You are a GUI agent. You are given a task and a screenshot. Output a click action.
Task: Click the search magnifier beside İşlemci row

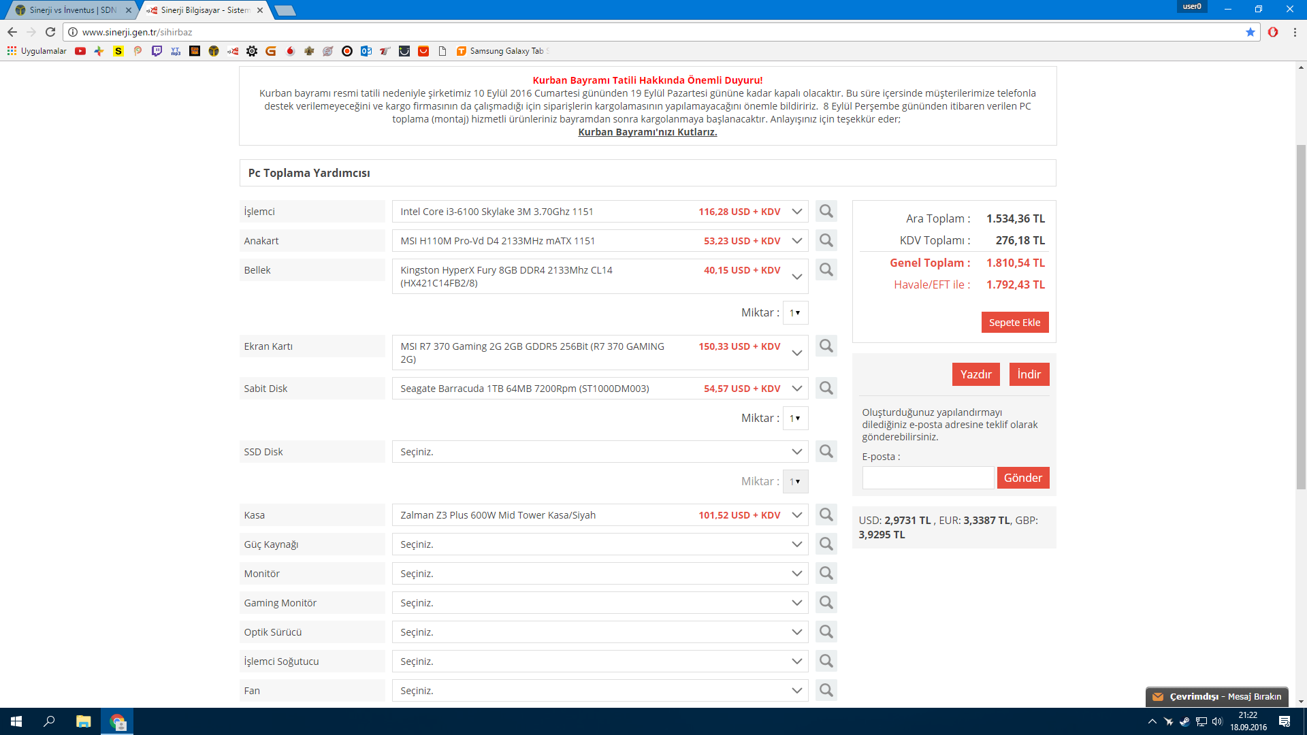pyautogui.click(x=826, y=211)
